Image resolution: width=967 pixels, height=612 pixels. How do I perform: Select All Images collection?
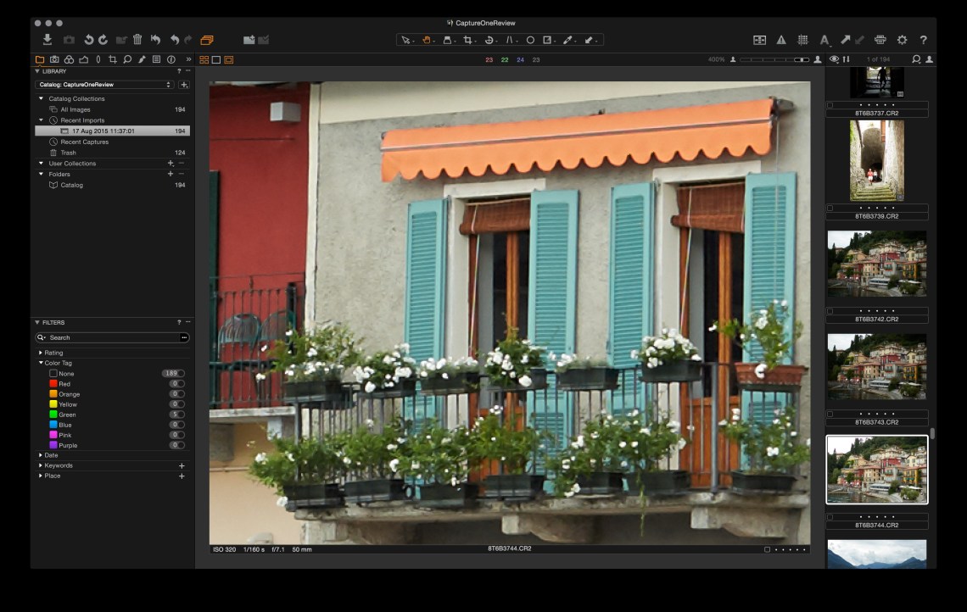click(75, 109)
